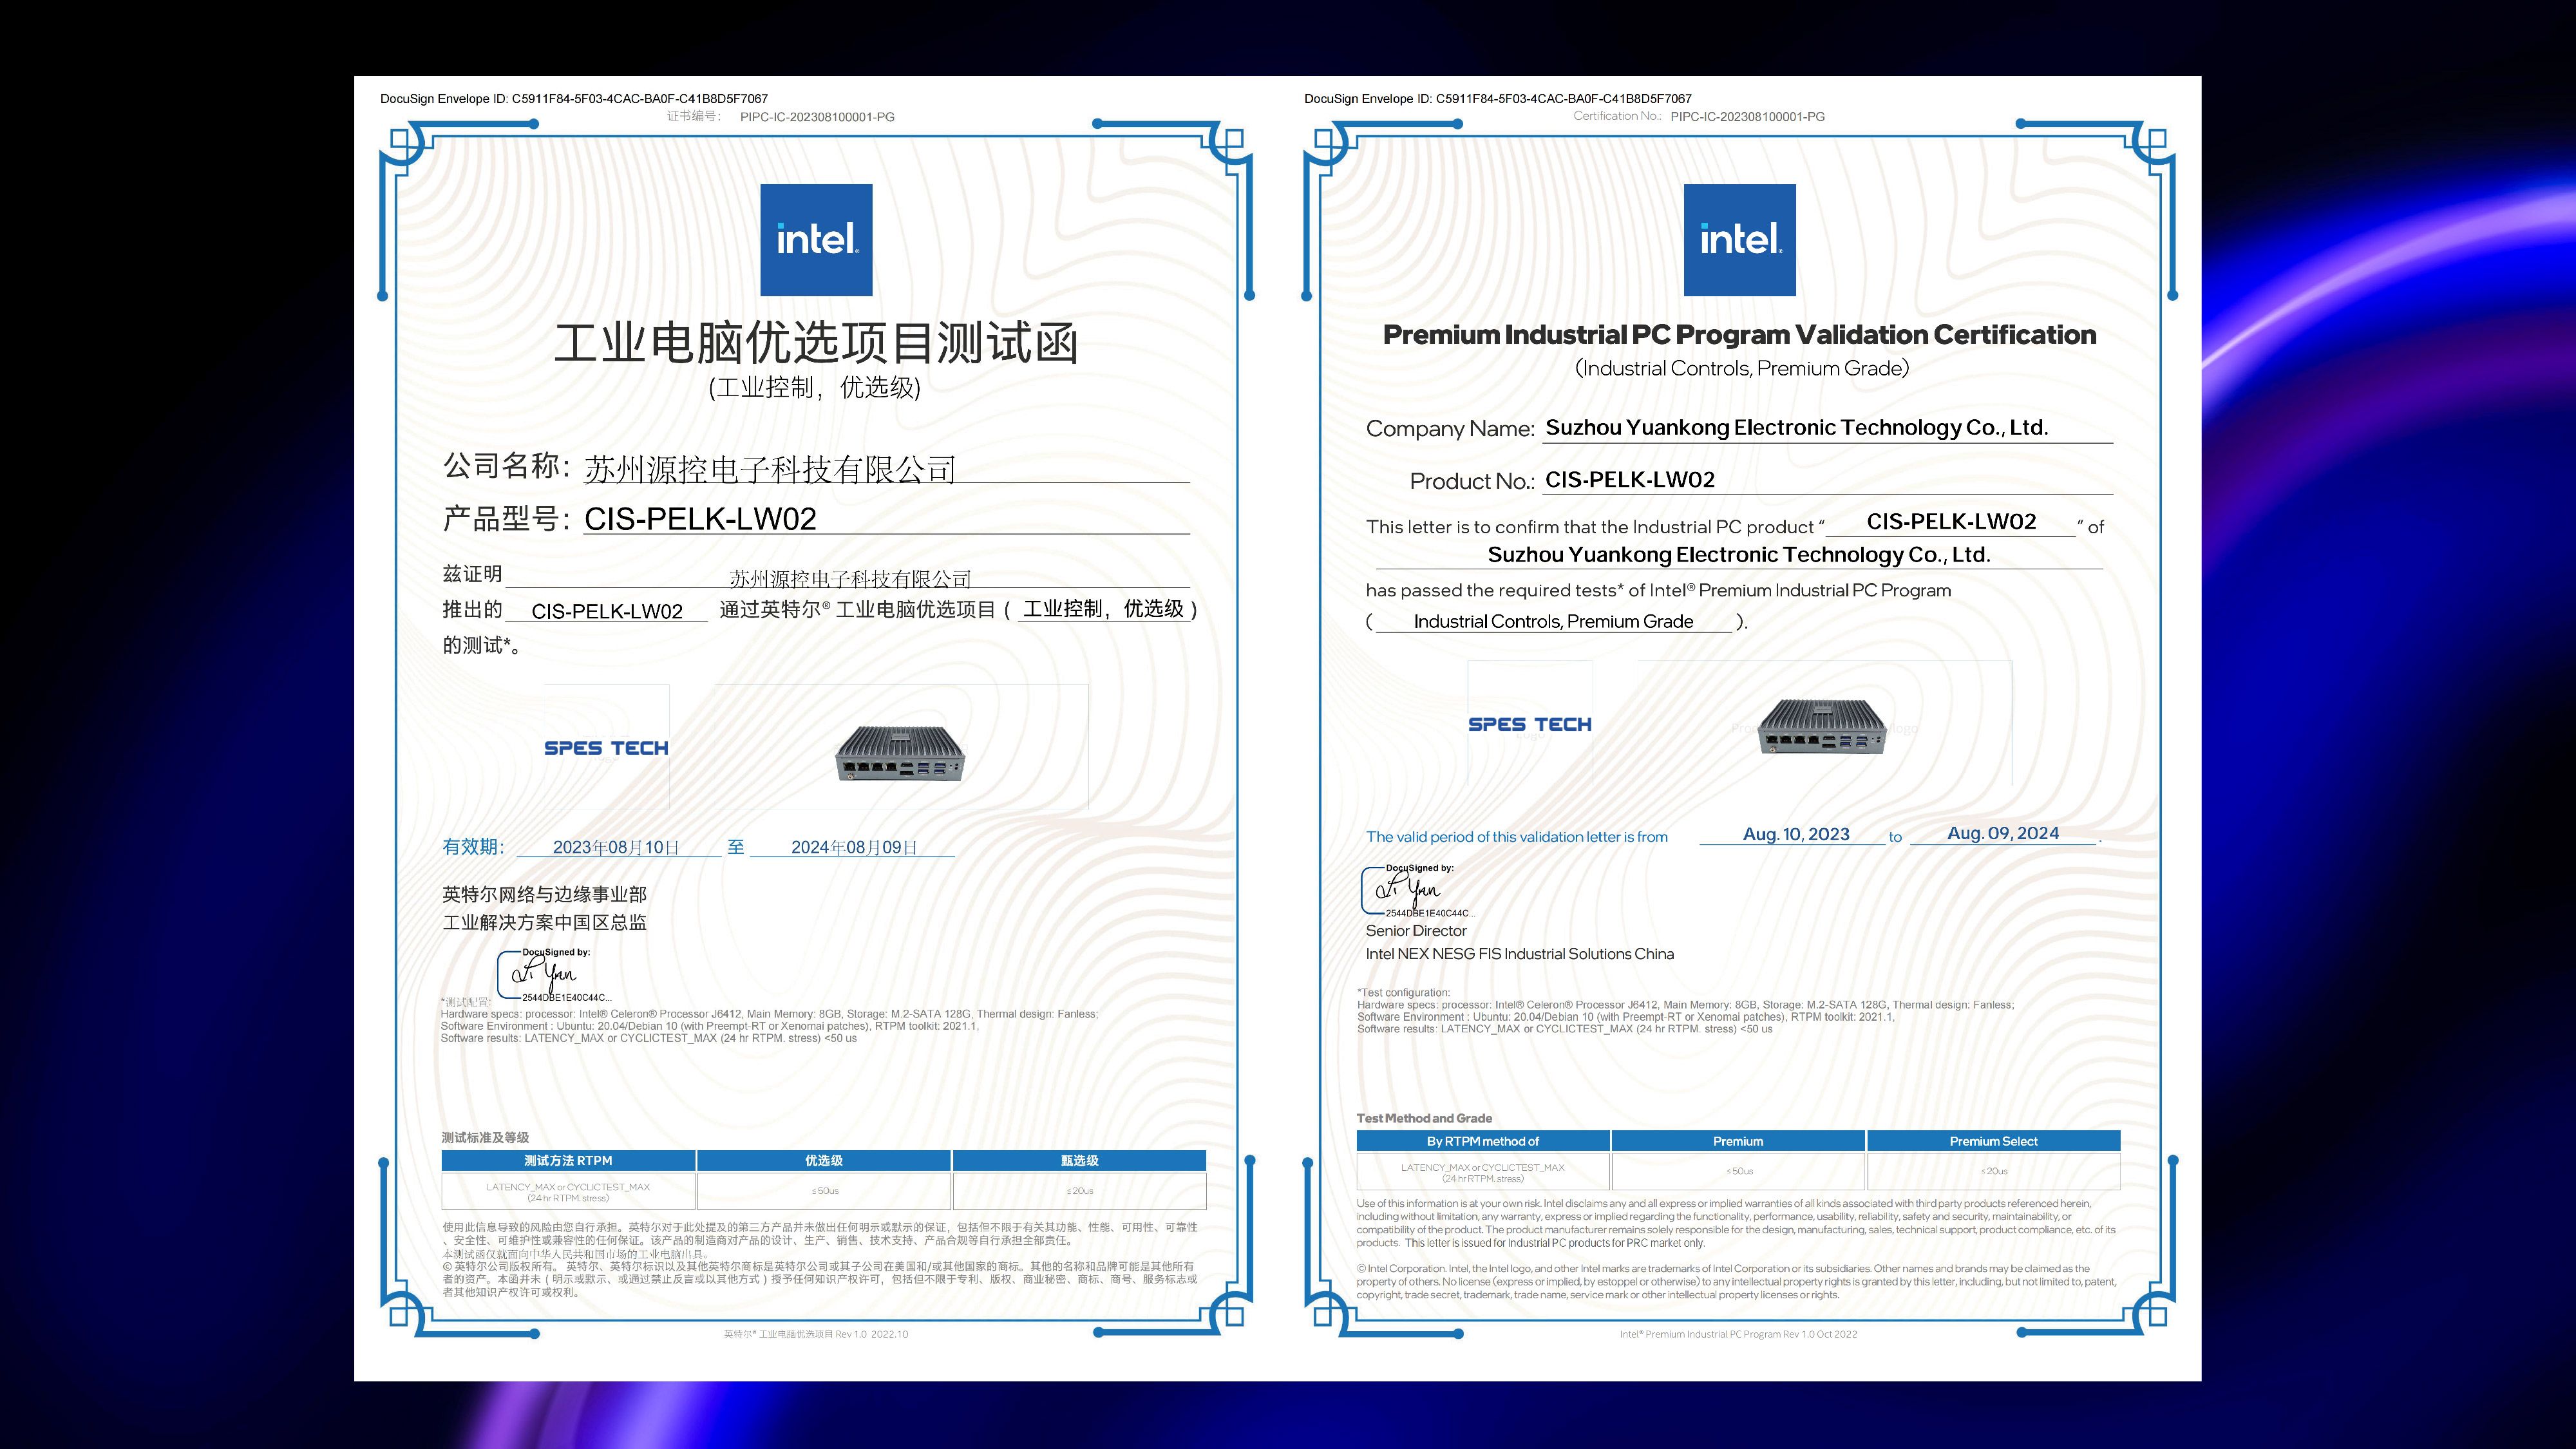Click the 有效期: label
This screenshot has width=2576, height=1449.
[473, 847]
